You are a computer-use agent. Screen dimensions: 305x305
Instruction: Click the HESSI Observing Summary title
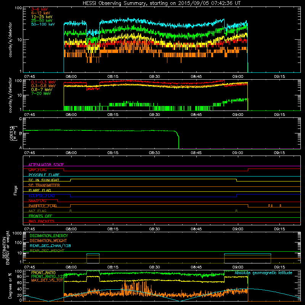coord(161,3)
